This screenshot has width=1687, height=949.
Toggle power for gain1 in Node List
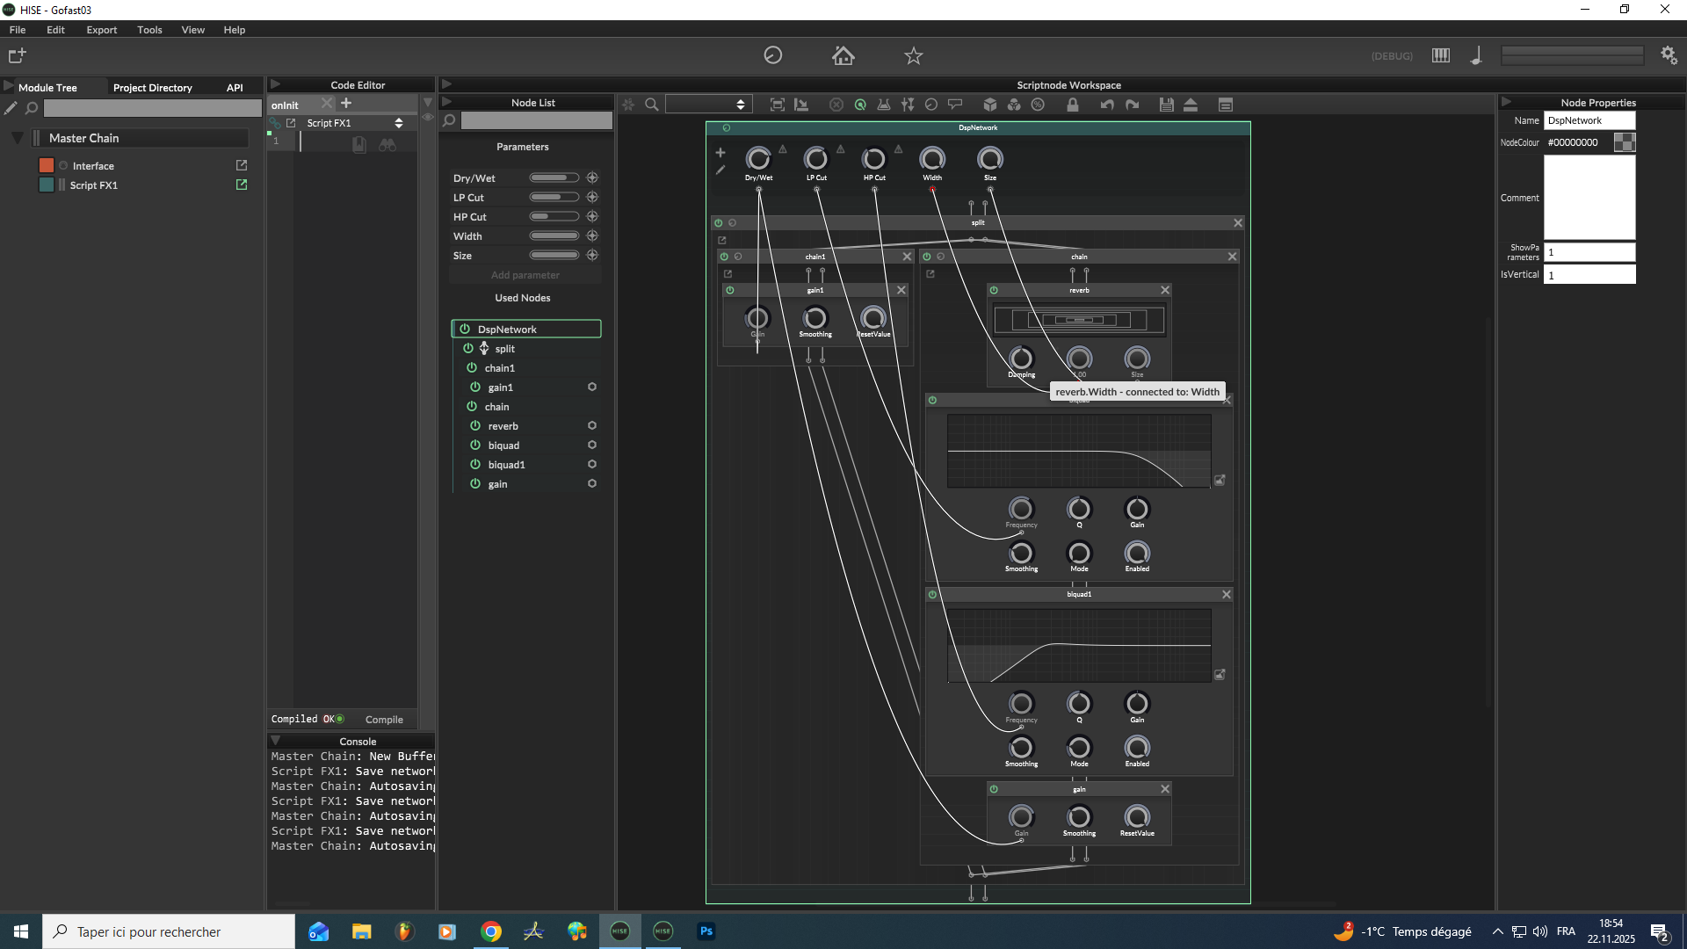[x=475, y=388]
